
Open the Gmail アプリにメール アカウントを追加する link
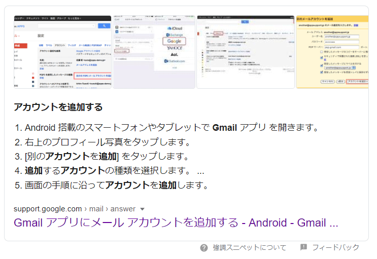176,223
